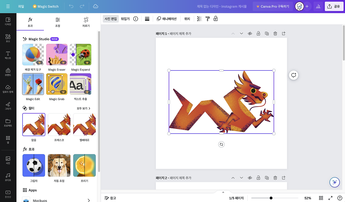Enter fullscreen presentation mode icon
The width and height of the screenshot is (345, 202).
pyautogui.click(x=330, y=198)
